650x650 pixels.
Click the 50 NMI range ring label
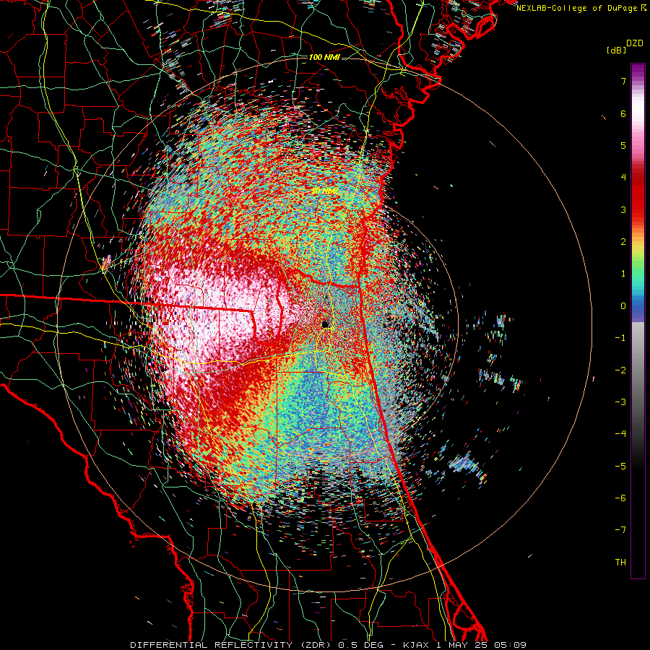pyautogui.click(x=324, y=191)
